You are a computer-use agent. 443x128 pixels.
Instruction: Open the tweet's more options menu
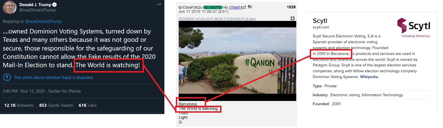pyautogui.click(x=159, y=4)
